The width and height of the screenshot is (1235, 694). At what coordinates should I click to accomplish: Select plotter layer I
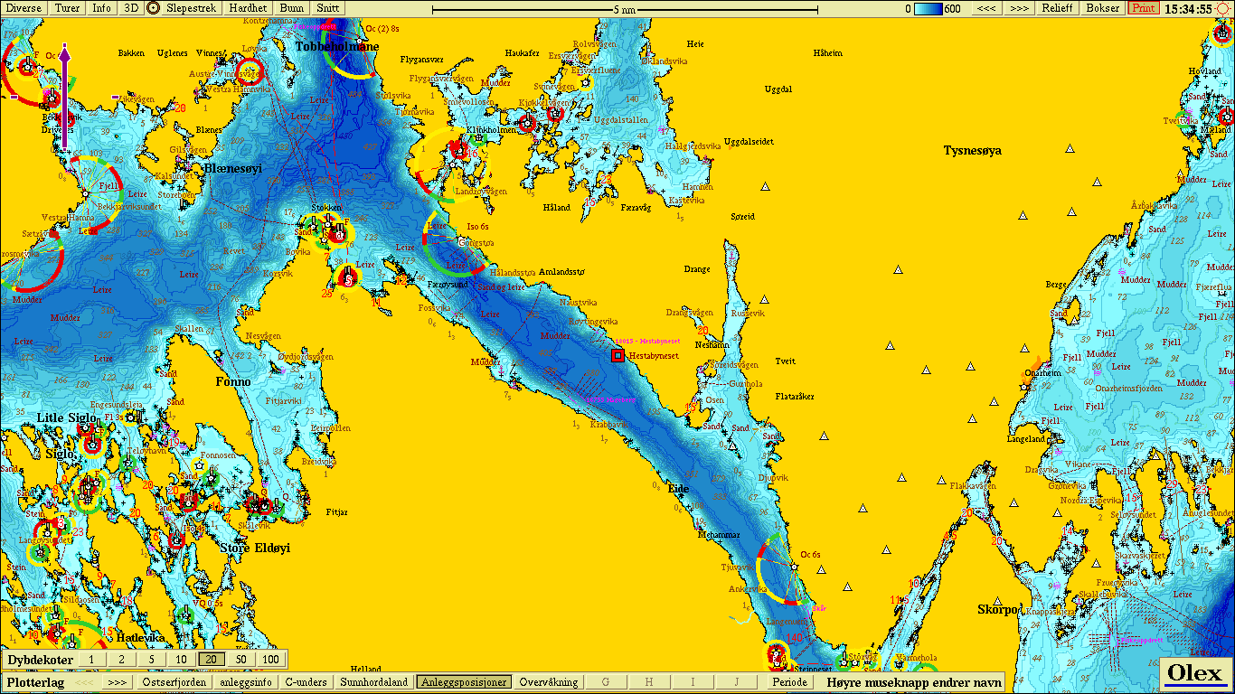pyautogui.click(x=692, y=682)
